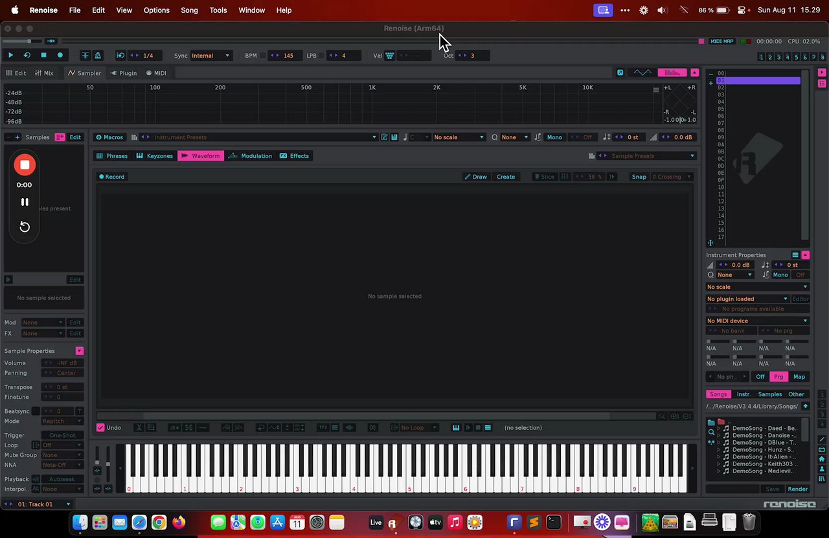Open the Keyzones tab
The image size is (829, 538).
pyautogui.click(x=155, y=156)
